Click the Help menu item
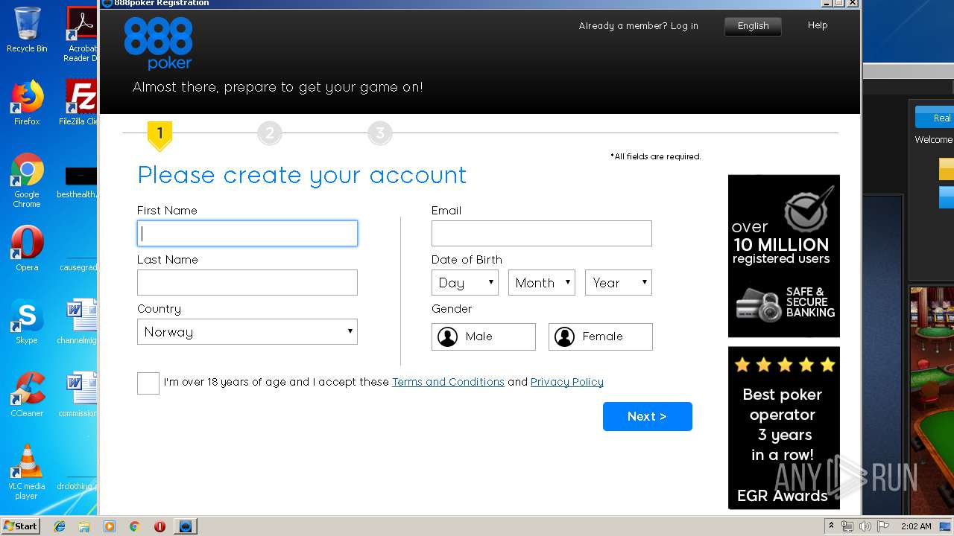 click(818, 25)
